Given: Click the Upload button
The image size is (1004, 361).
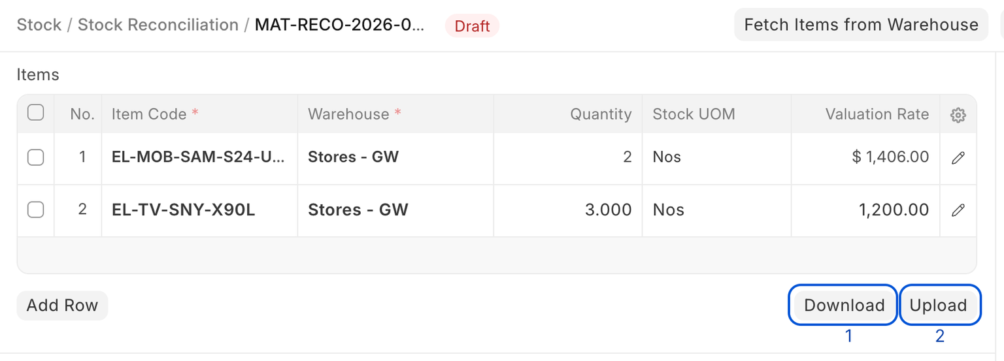Looking at the screenshot, I should [x=938, y=305].
